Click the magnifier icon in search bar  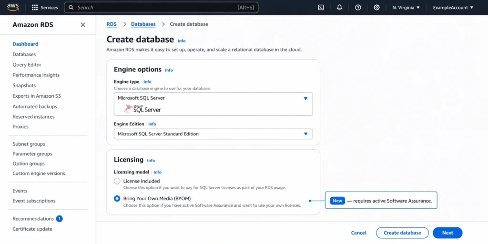point(71,8)
